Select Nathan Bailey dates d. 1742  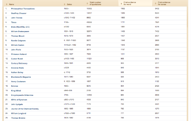(x=67, y=72)
